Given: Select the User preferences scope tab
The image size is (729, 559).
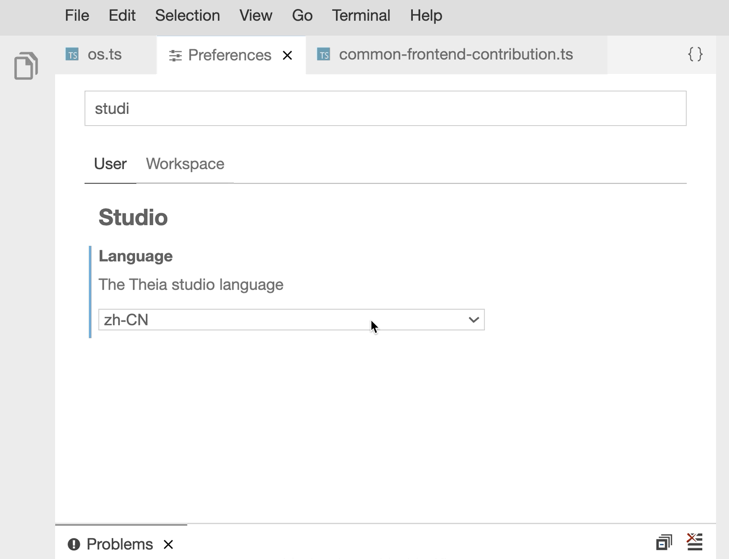Looking at the screenshot, I should pyautogui.click(x=110, y=164).
